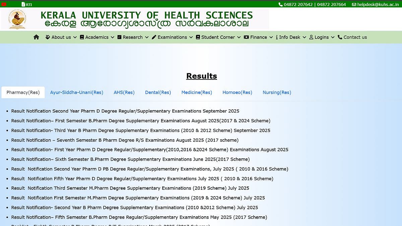
Task: Click the envelope icon beside helpdesk email
Action: (x=353, y=4)
